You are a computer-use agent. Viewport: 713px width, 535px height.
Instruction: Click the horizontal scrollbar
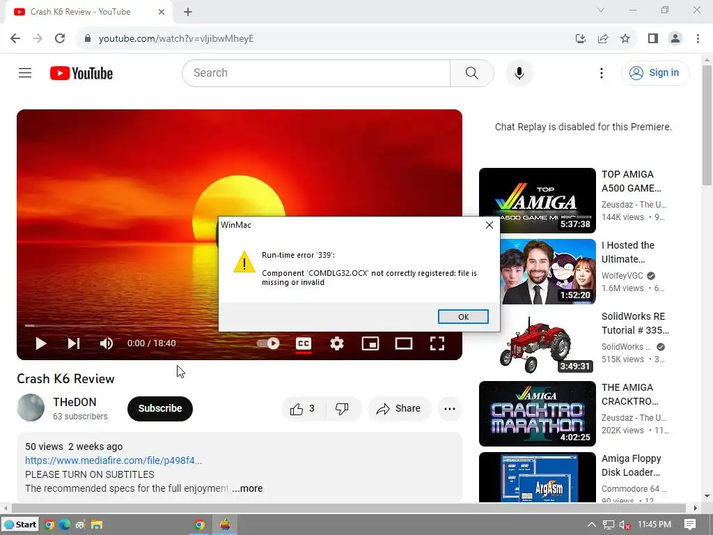pos(348,508)
